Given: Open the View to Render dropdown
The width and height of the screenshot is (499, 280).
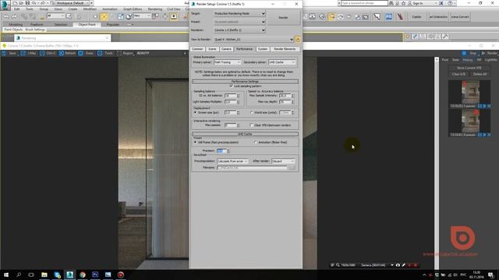Looking at the screenshot, I should click(253, 40).
